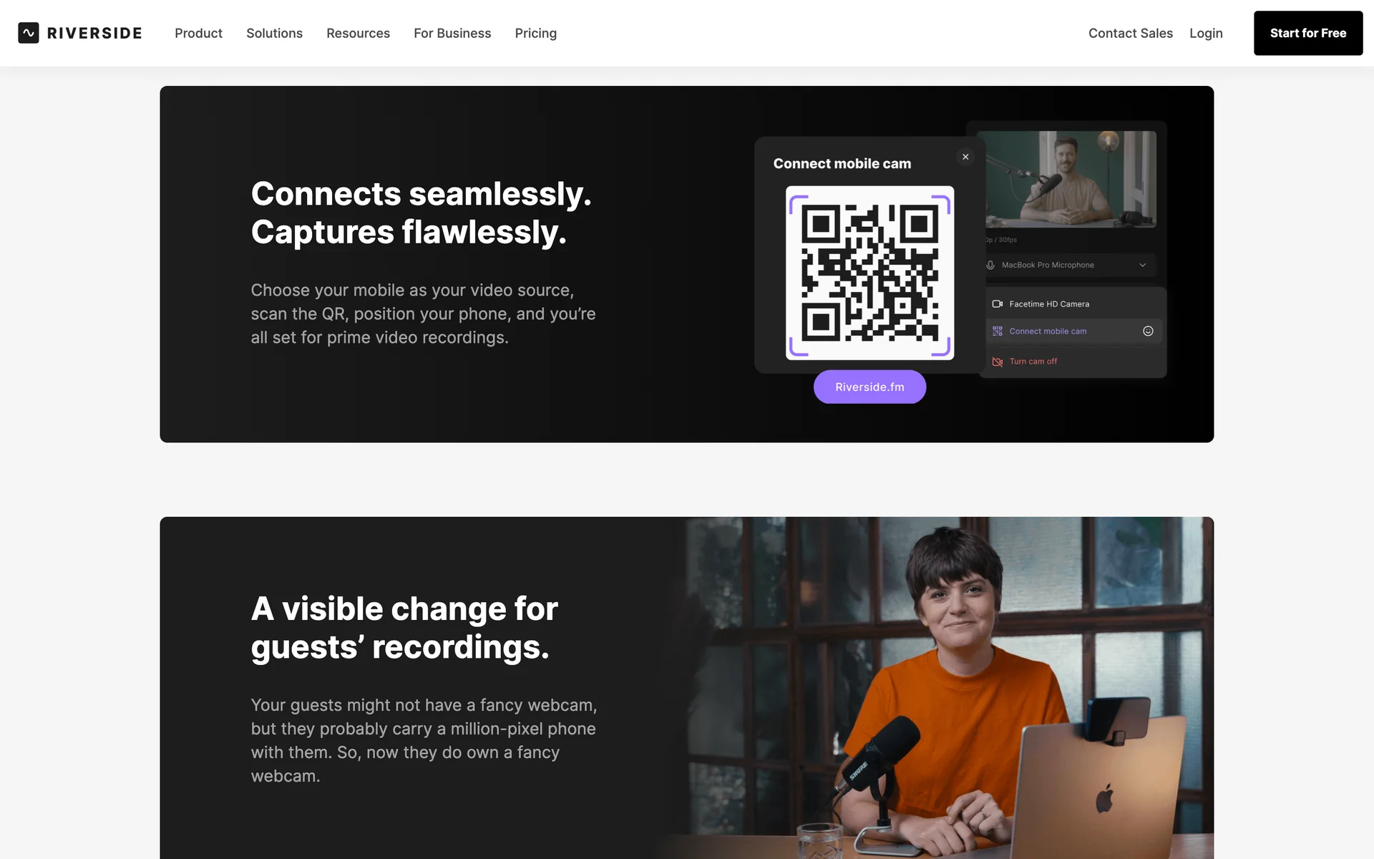Open the Resources menu
The width and height of the screenshot is (1374, 859).
coord(358,33)
